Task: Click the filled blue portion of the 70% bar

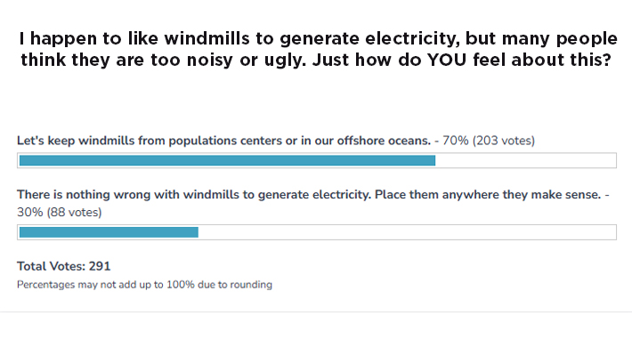Action: click(x=227, y=160)
